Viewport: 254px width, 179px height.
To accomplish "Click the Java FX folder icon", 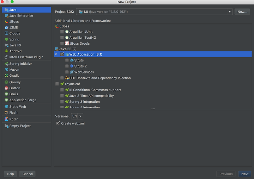I will tap(6, 45).
